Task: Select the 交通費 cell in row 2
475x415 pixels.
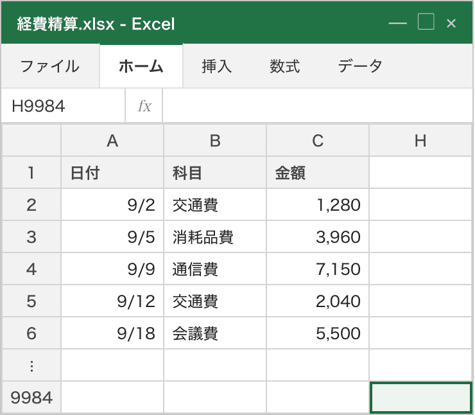Action: [x=215, y=205]
